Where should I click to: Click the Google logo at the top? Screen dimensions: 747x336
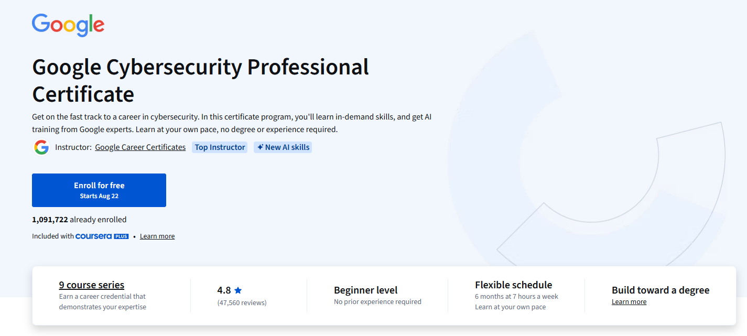(x=68, y=25)
